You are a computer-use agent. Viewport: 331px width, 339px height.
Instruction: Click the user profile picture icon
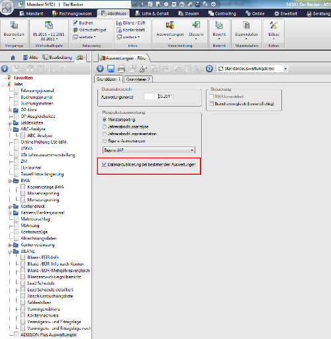(x=7, y=7)
